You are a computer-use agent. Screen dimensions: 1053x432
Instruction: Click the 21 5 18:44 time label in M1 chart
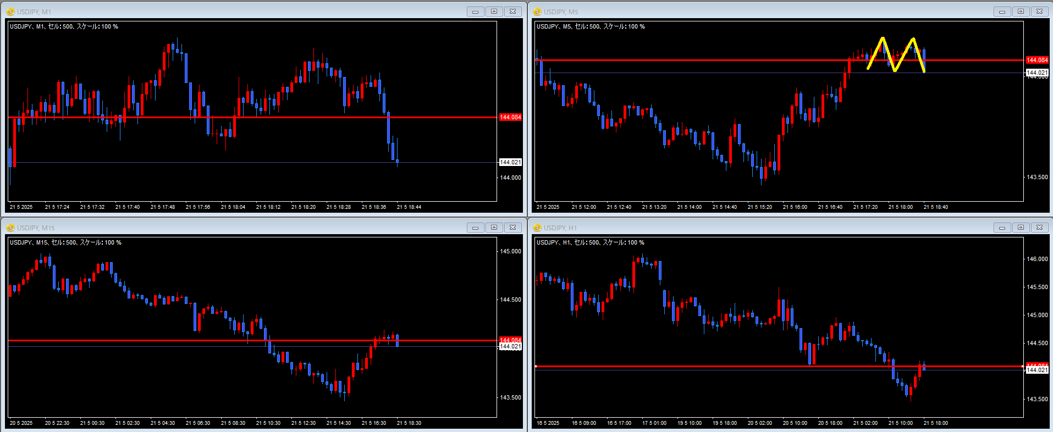click(x=409, y=207)
